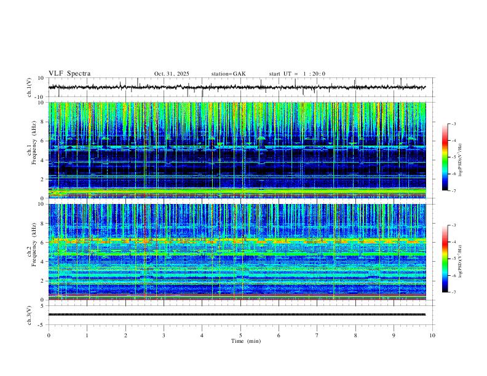
Task: Click the 'ch.3(V)' axis label
Action: click(x=30, y=315)
